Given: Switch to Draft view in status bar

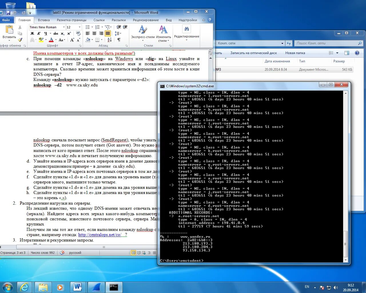Looking at the screenshot, I should (154, 253).
